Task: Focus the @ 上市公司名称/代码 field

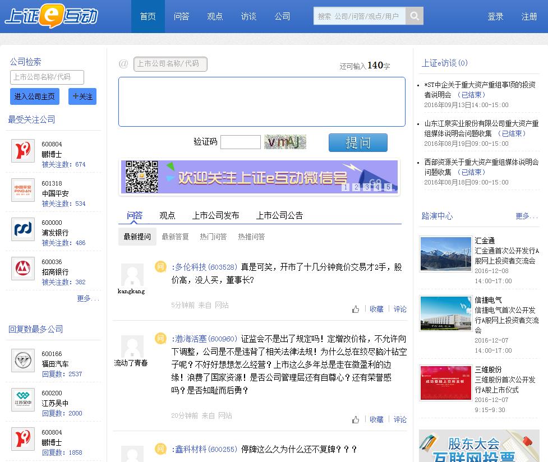Action: [x=170, y=64]
